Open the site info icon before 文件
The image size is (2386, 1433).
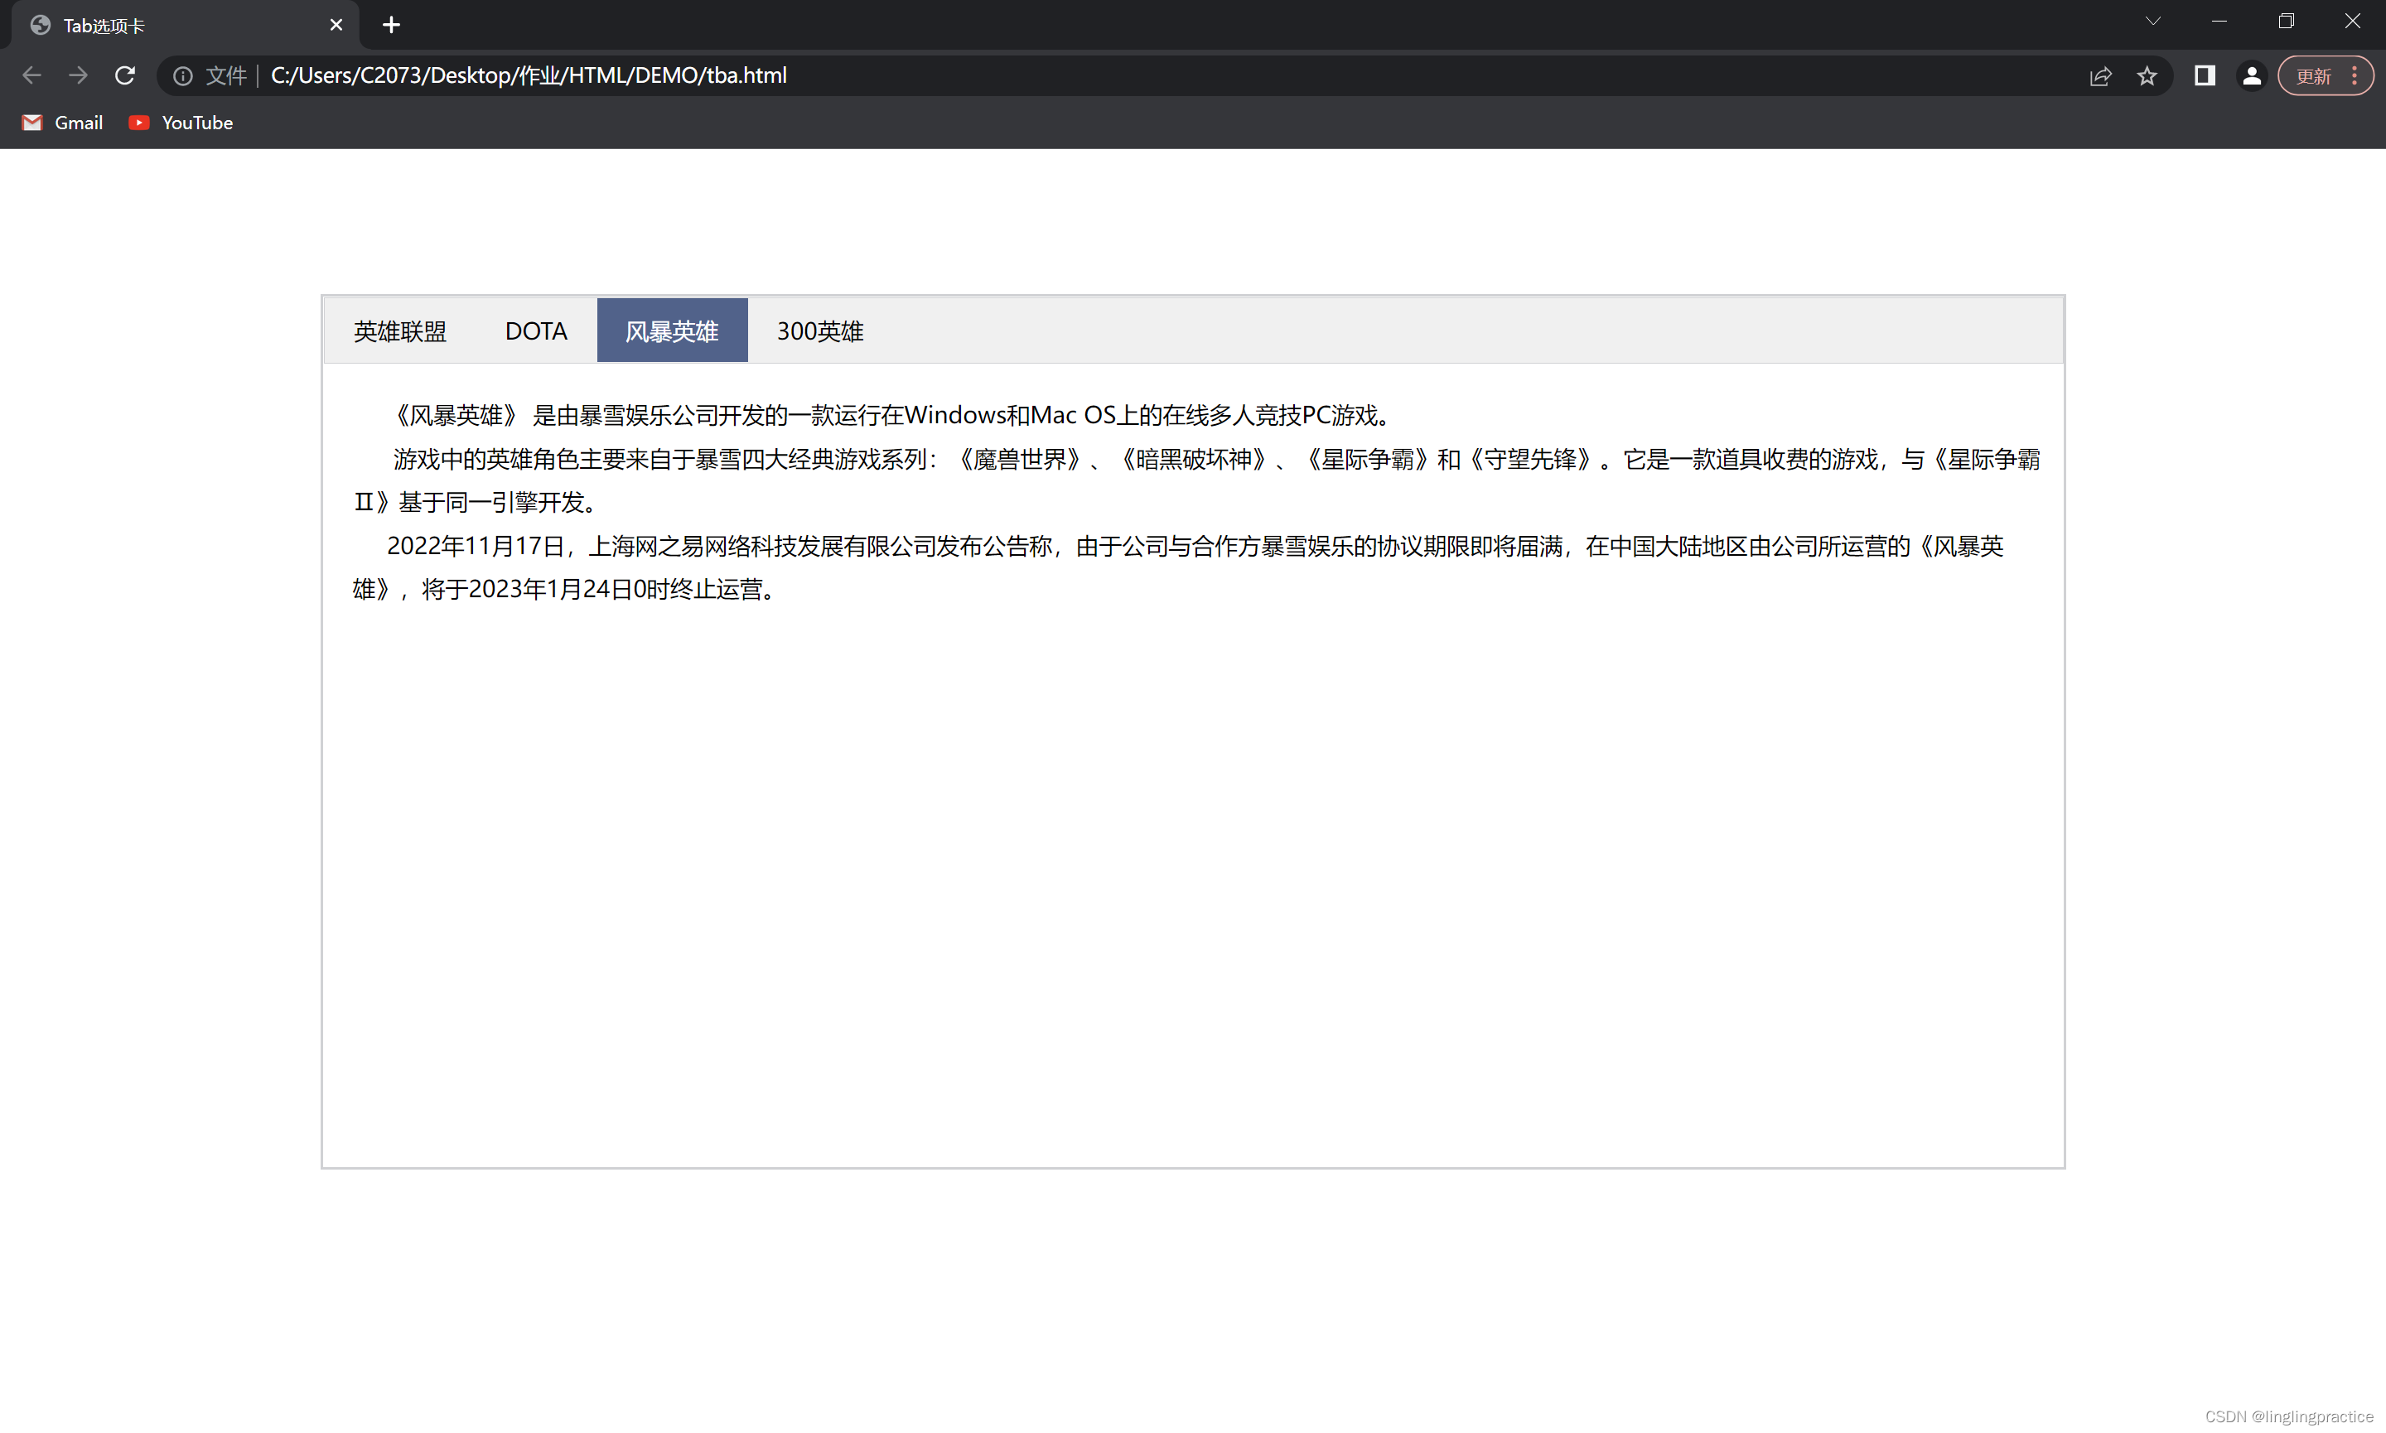(x=182, y=75)
